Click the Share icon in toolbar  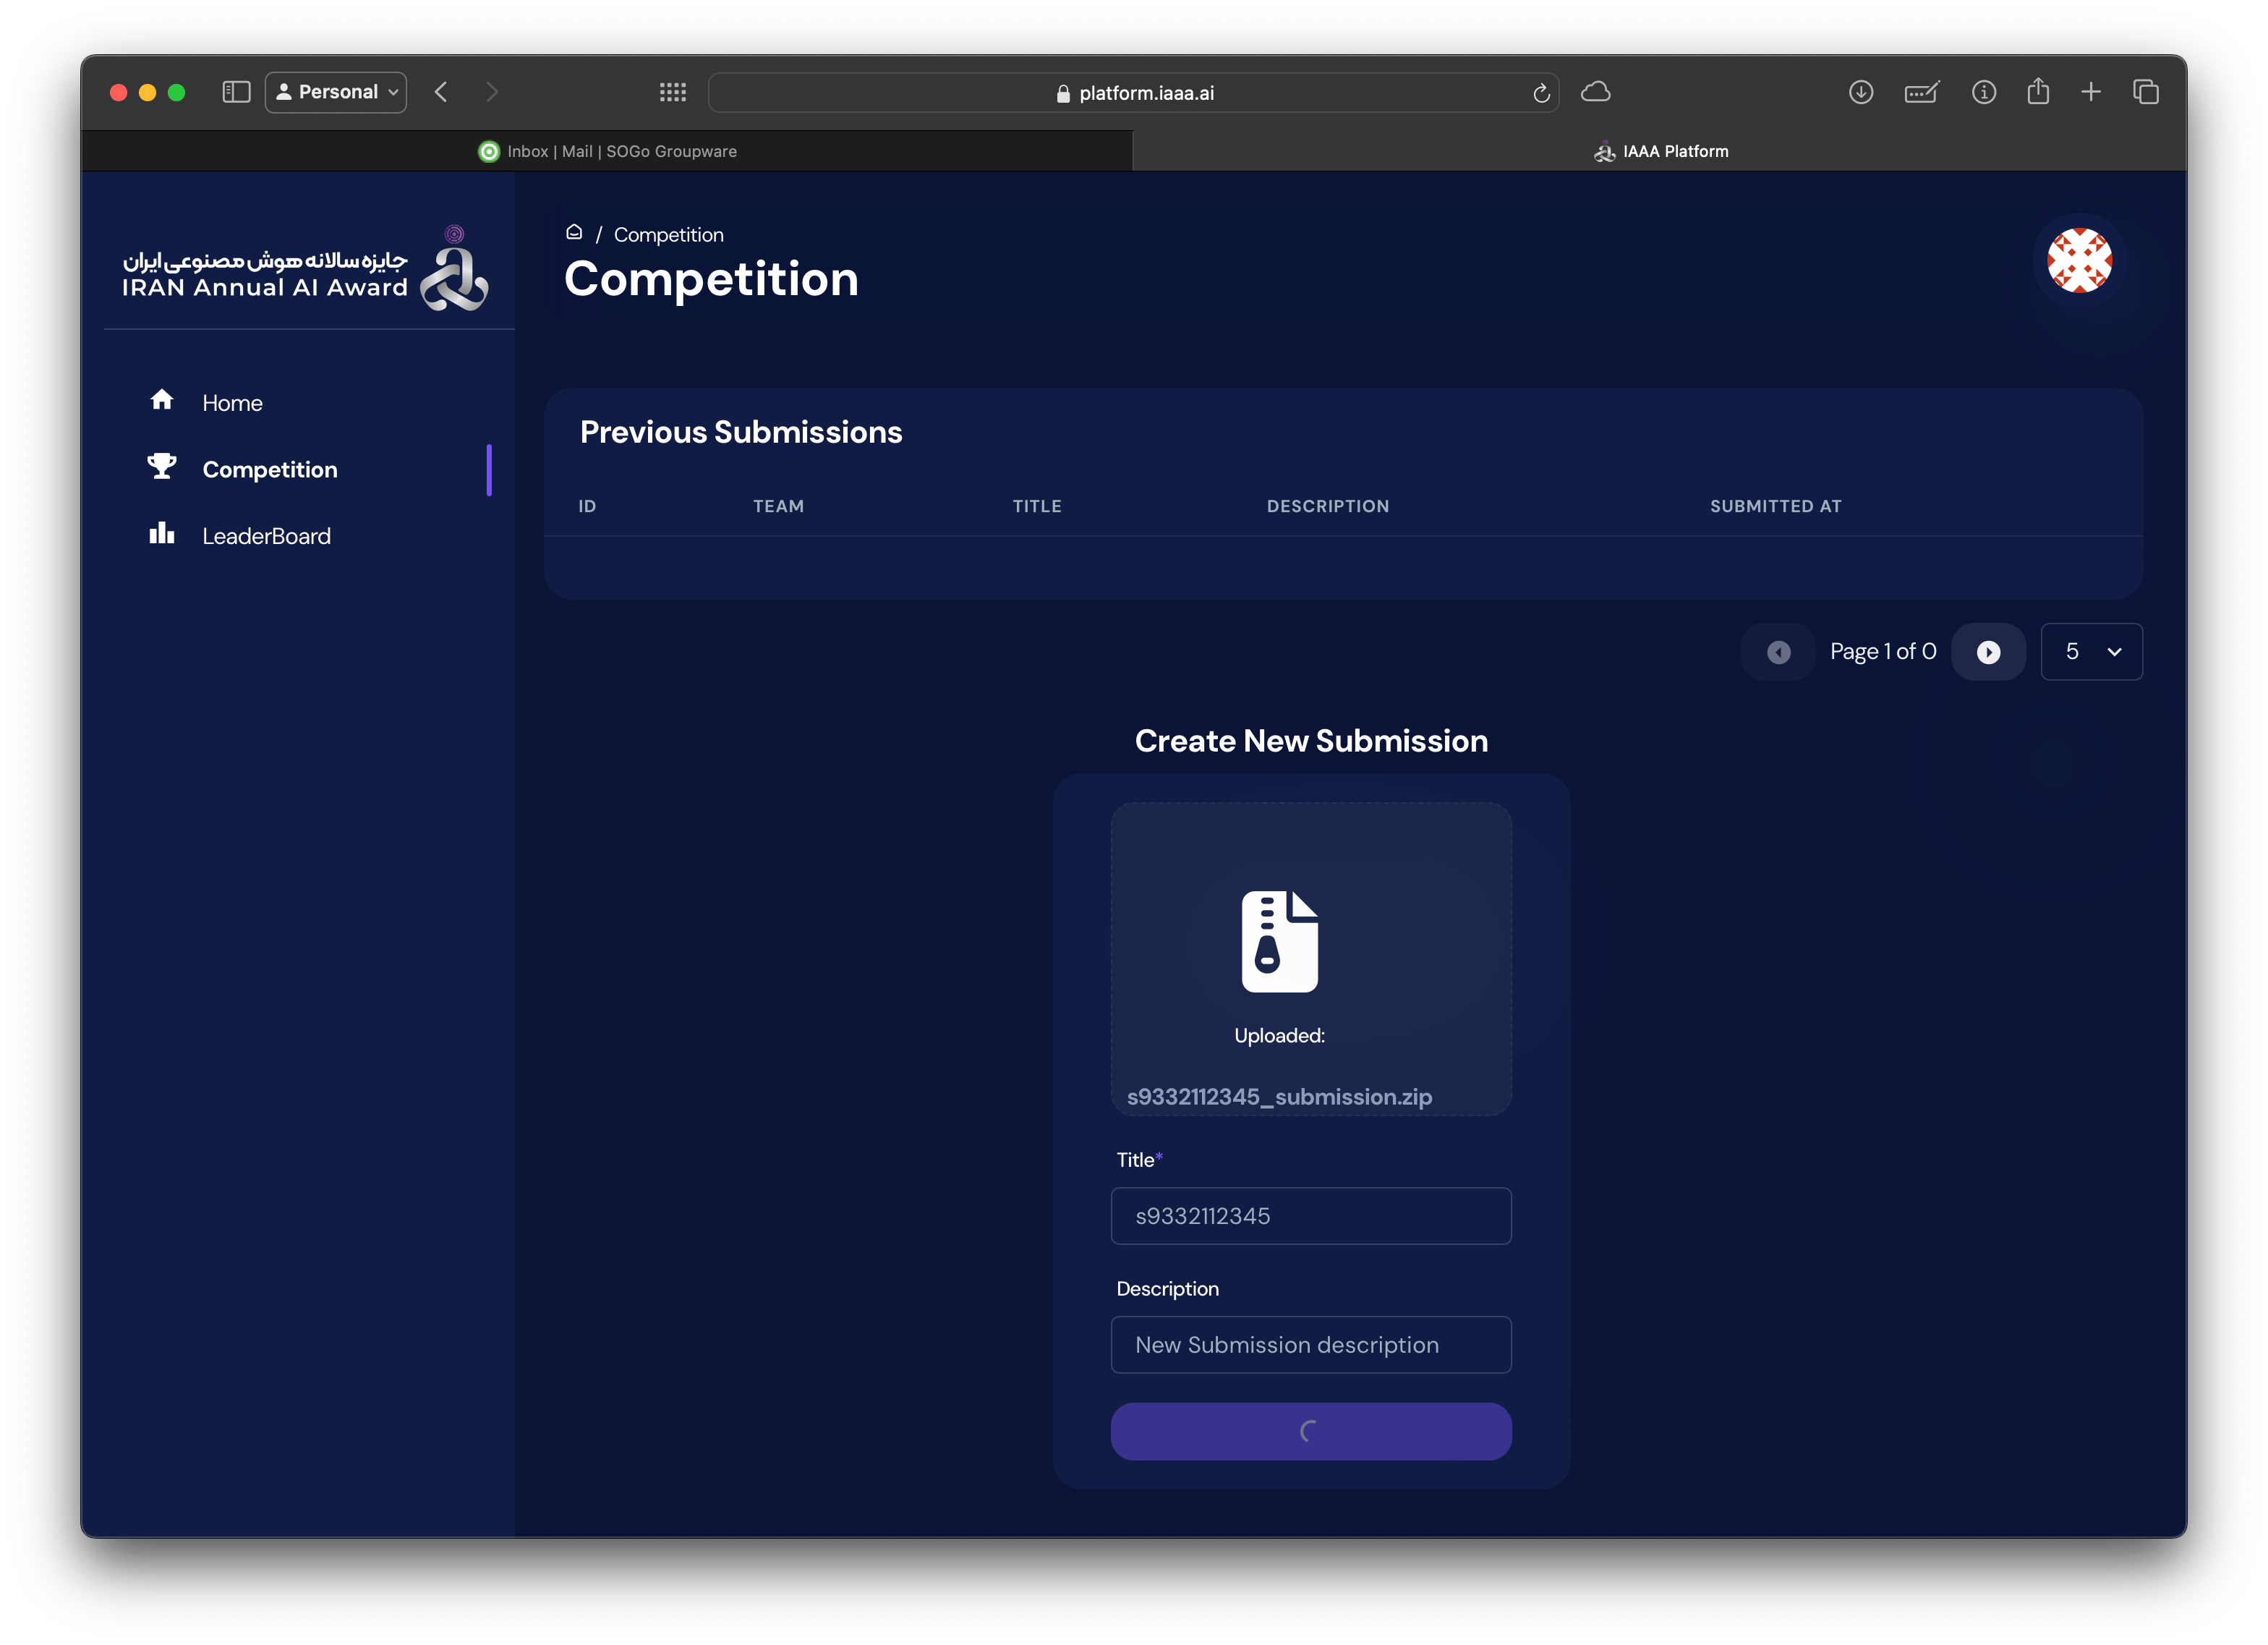coord(2037,92)
